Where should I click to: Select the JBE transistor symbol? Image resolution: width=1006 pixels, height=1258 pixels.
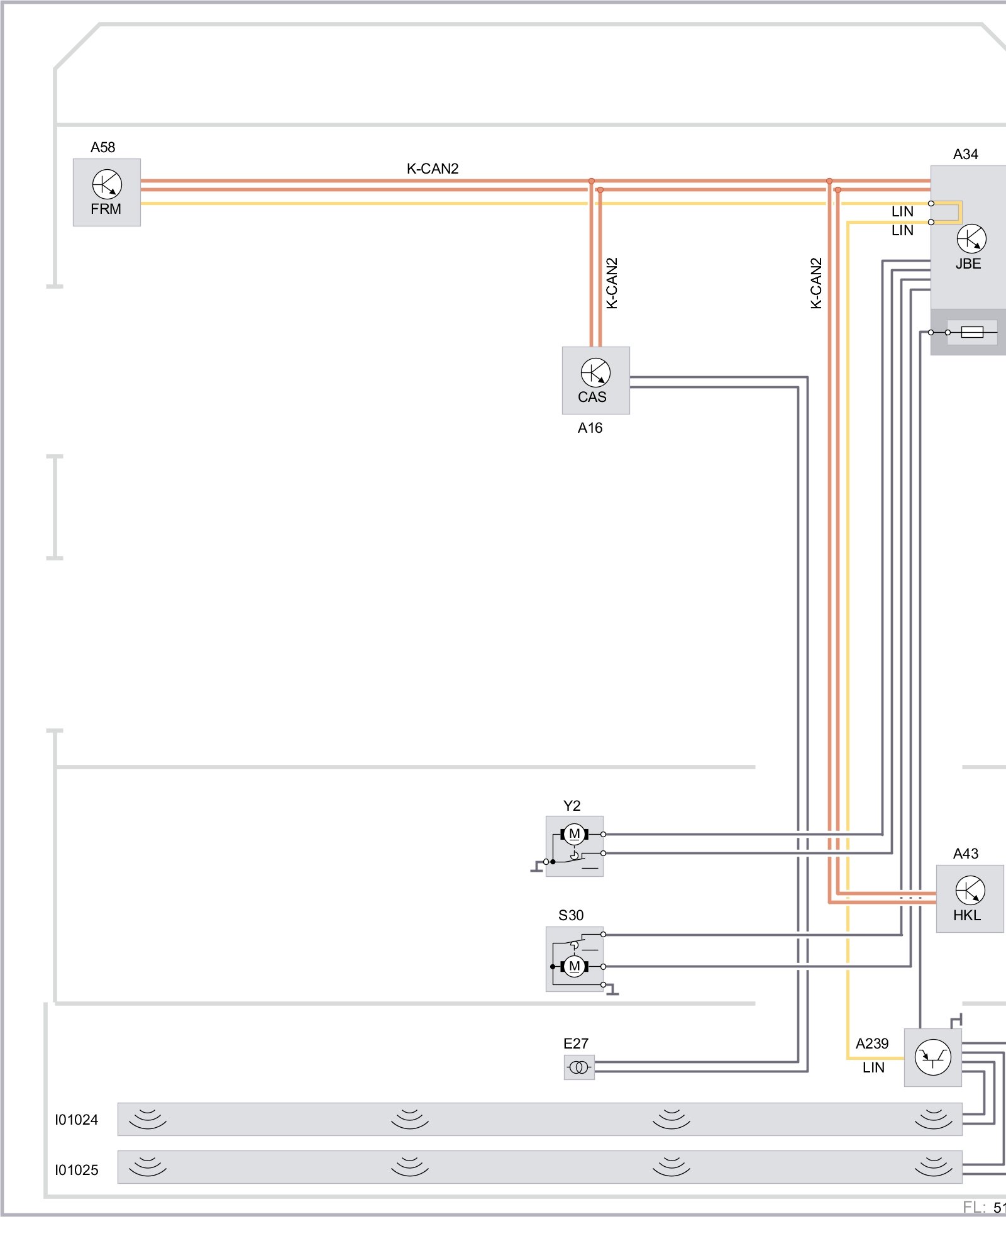(971, 239)
